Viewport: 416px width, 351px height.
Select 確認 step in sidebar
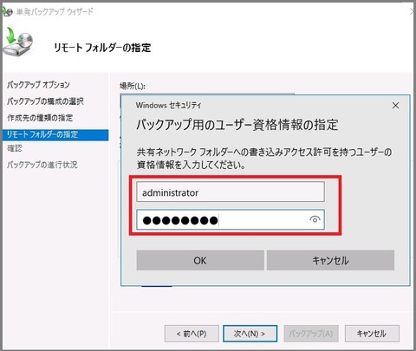[15, 148]
